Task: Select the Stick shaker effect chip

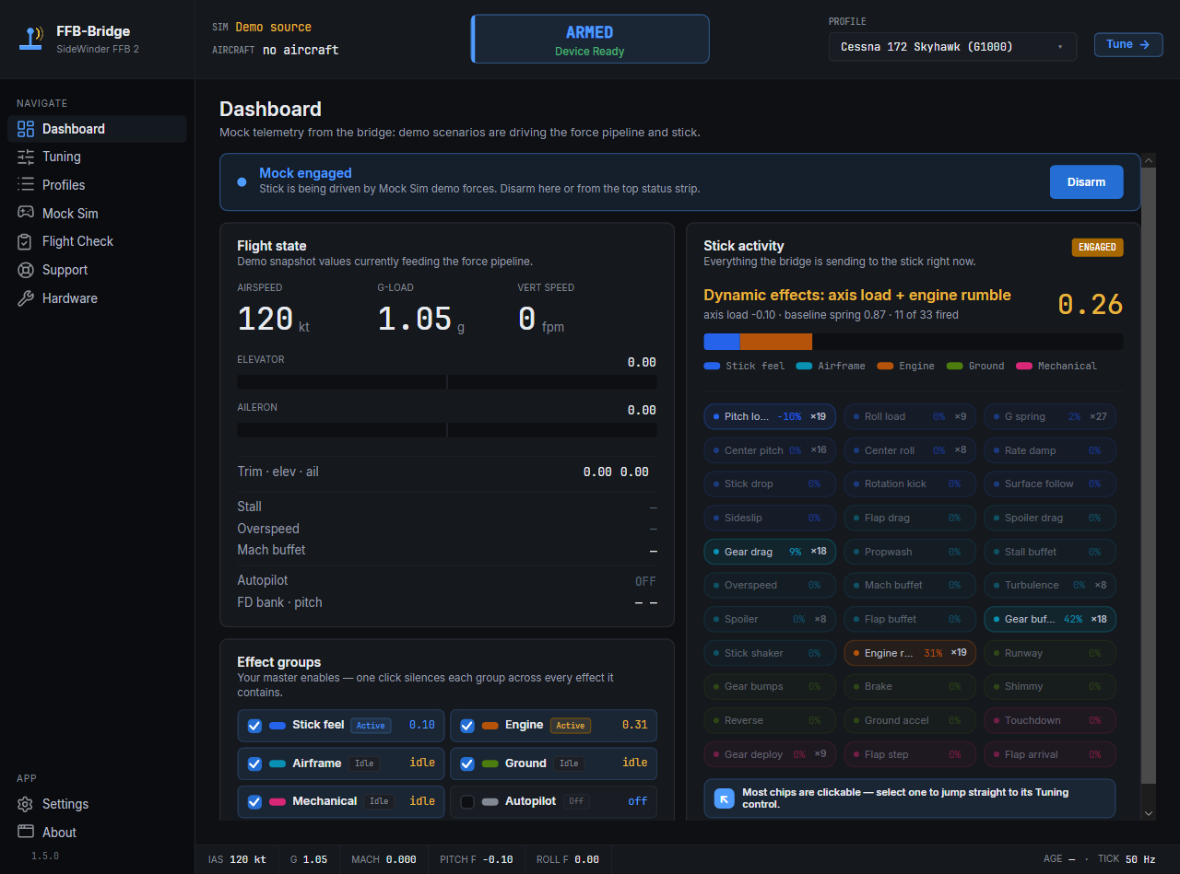Action: 770,653
